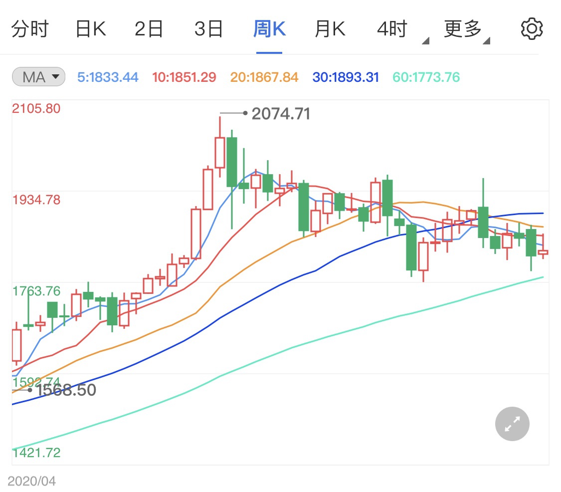561x492 pixels.
Task: Click the axis label 1763.76
Action: coord(36,291)
